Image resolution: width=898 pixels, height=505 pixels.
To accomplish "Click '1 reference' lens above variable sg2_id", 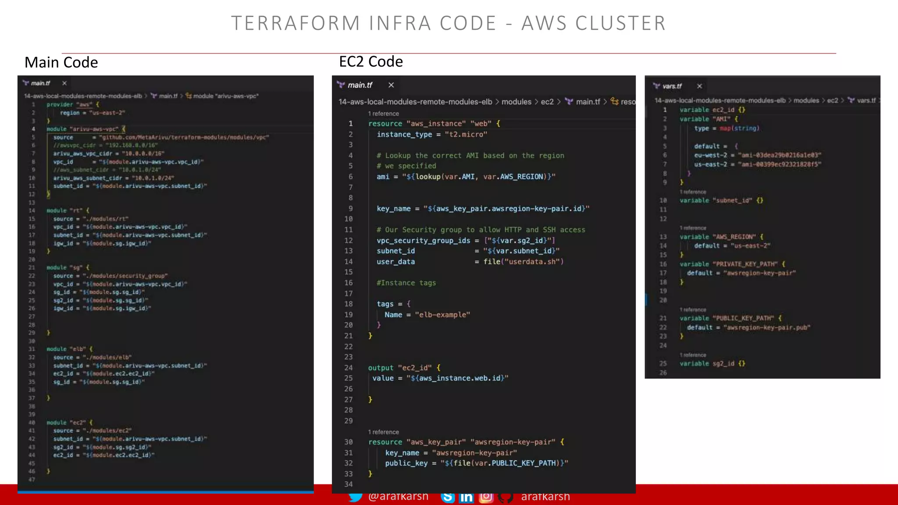I will pyautogui.click(x=693, y=355).
